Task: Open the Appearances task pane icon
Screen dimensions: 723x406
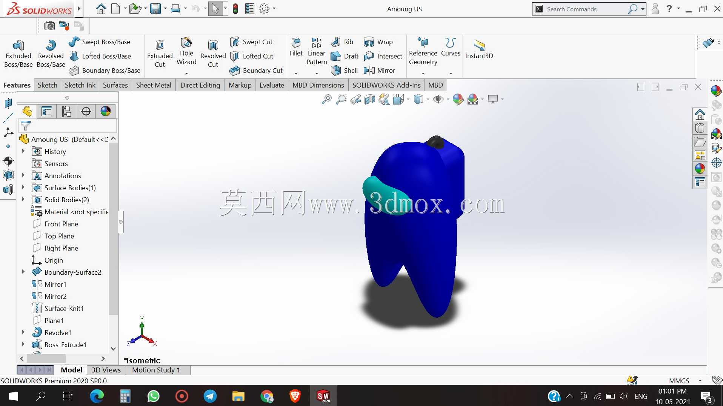Action: 700,169
